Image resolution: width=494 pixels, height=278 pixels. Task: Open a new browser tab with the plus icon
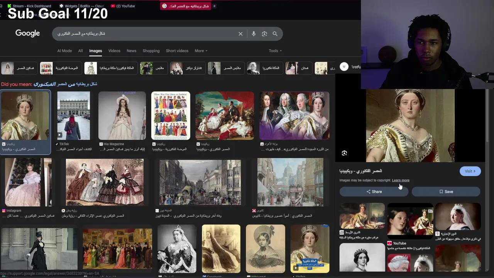tap(214, 6)
